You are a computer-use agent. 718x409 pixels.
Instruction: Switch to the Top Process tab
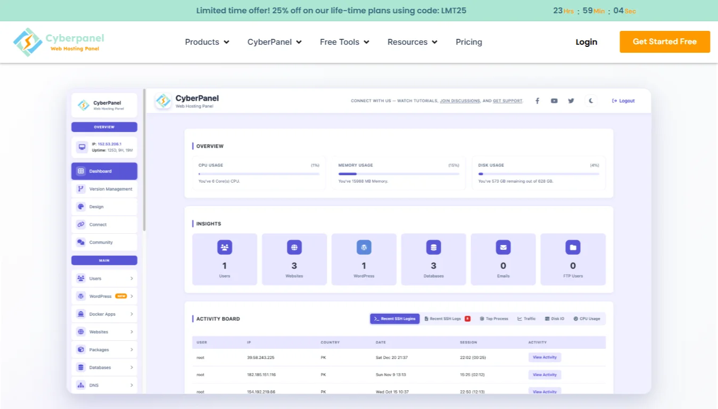(x=494, y=318)
